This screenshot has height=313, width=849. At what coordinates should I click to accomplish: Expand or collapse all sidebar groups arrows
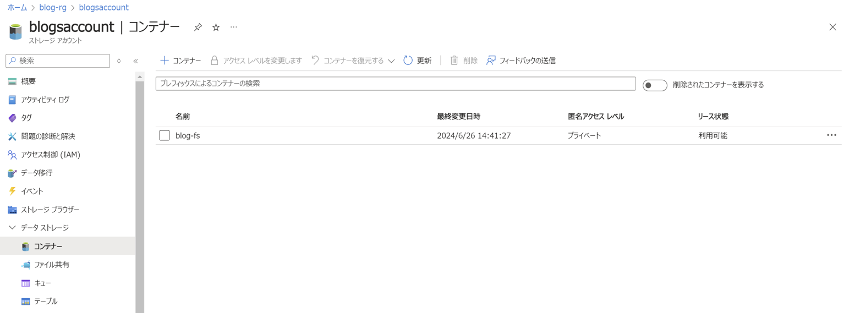(119, 61)
